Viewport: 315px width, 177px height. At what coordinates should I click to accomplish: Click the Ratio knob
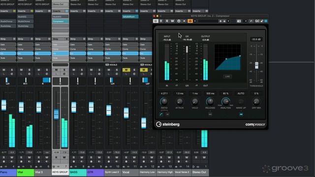pyautogui.click(x=164, y=101)
